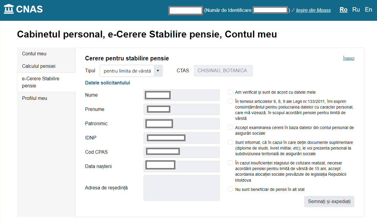Switch language to En

368,10
